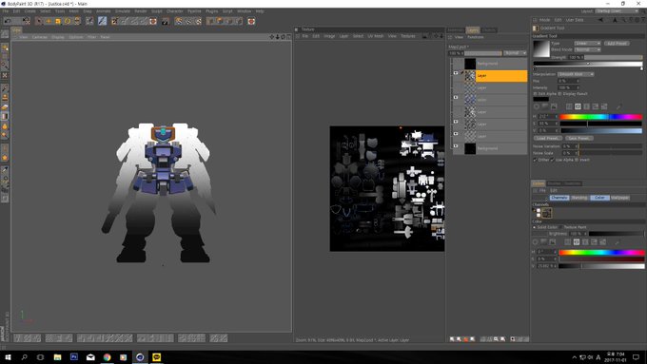Click the Undo icon in main toolbar
The height and width of the screenshot is (364, 647).
[8, 21]
